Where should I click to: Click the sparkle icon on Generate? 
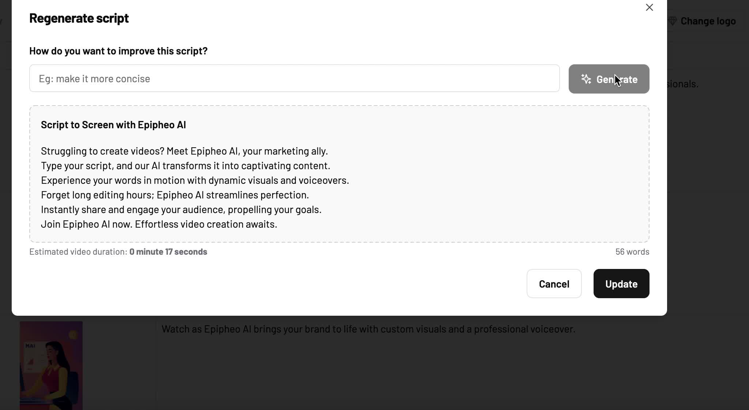pos(586,79)
